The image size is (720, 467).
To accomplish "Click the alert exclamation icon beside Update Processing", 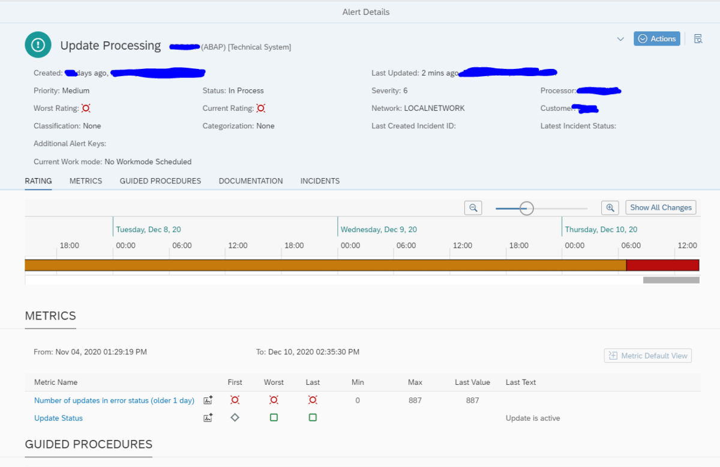I will point(38,44).
